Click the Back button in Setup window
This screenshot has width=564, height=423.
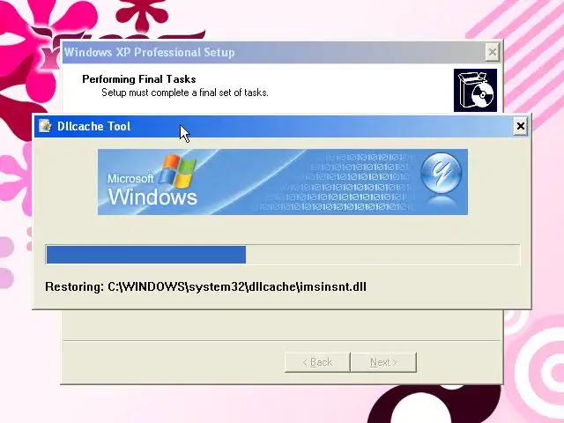(317, 362)
